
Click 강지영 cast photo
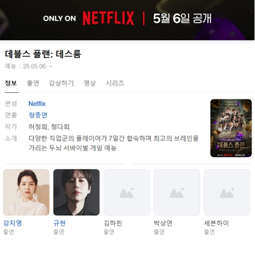(x=26, y=192)
